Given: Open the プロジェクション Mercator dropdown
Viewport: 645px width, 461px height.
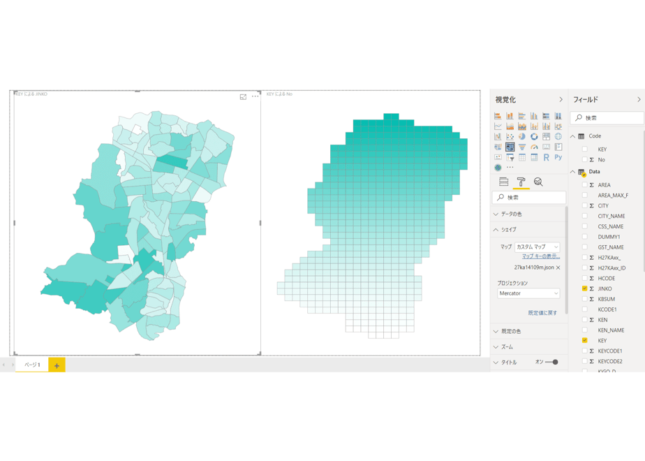Looking at the screenshot, I should (528, 293).
